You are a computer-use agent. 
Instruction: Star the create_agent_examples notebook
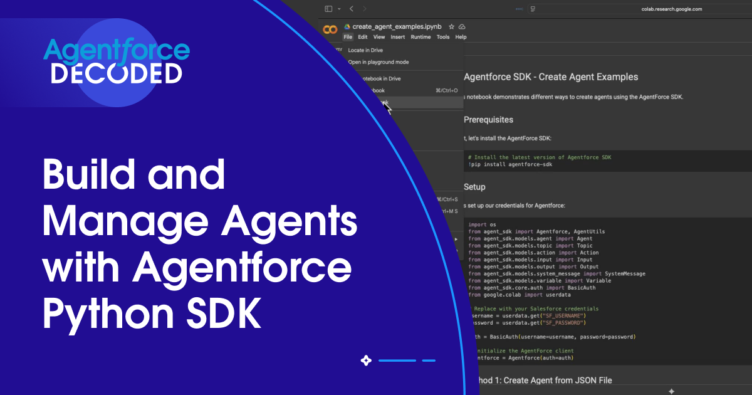[451, 27]
